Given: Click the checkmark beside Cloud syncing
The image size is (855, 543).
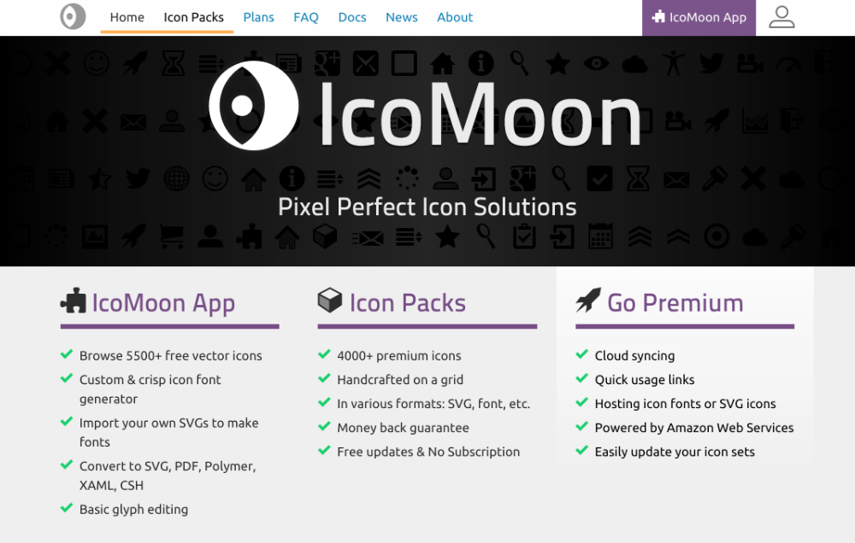Looking at the screenshot, I should 581,355.
